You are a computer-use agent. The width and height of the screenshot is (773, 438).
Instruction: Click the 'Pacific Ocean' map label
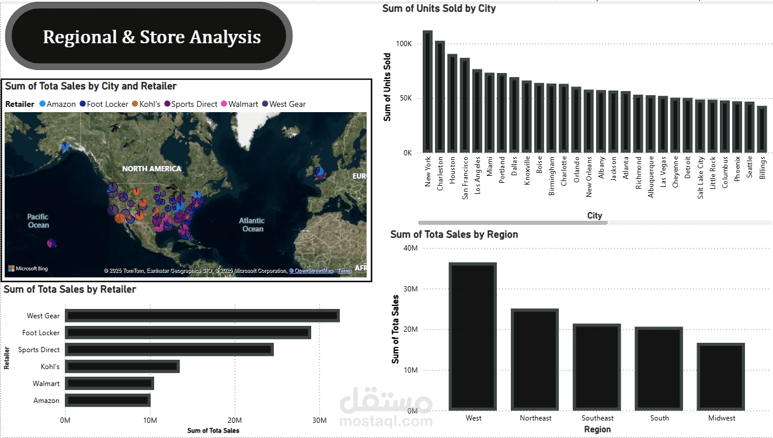coord(39,221)
